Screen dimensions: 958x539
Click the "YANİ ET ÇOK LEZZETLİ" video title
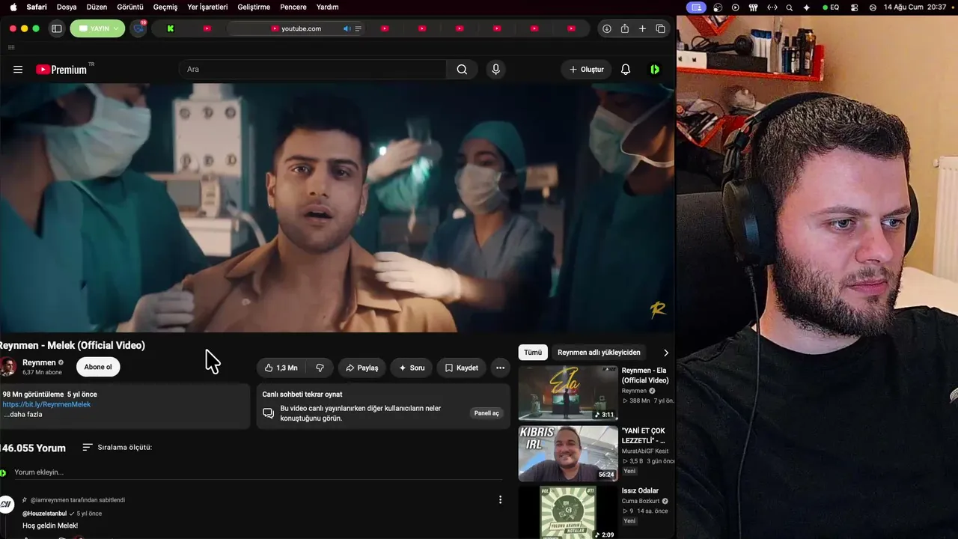644,436
